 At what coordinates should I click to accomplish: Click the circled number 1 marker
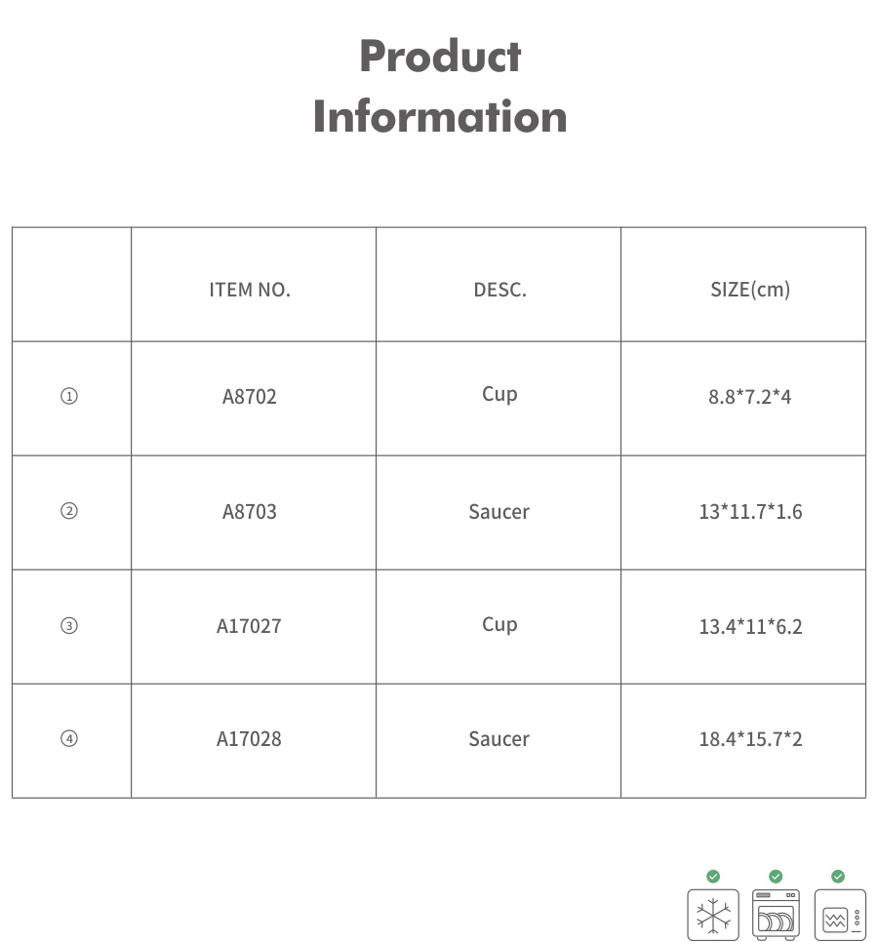(x=69, y=397)
